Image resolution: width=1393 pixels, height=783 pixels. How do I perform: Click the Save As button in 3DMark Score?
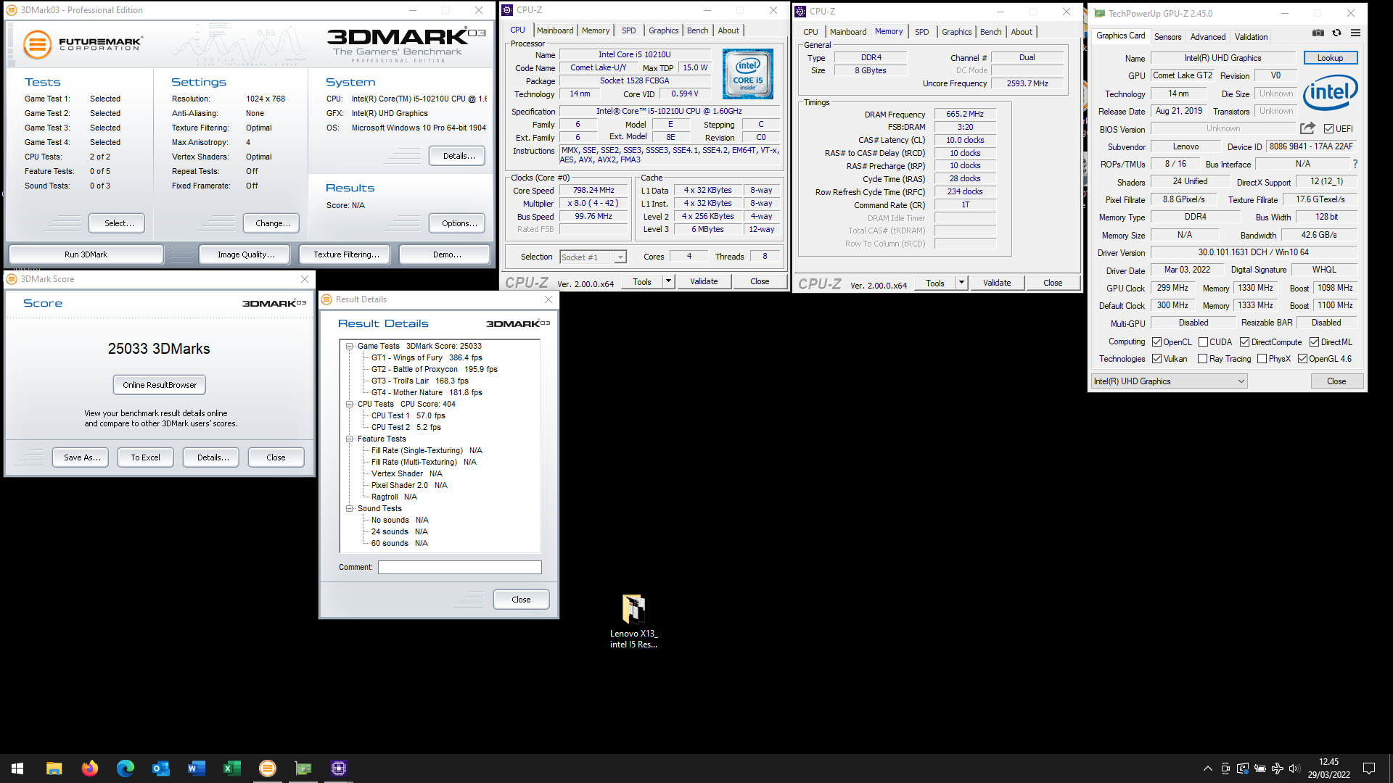pyautogui.click(x=81, y=457)
